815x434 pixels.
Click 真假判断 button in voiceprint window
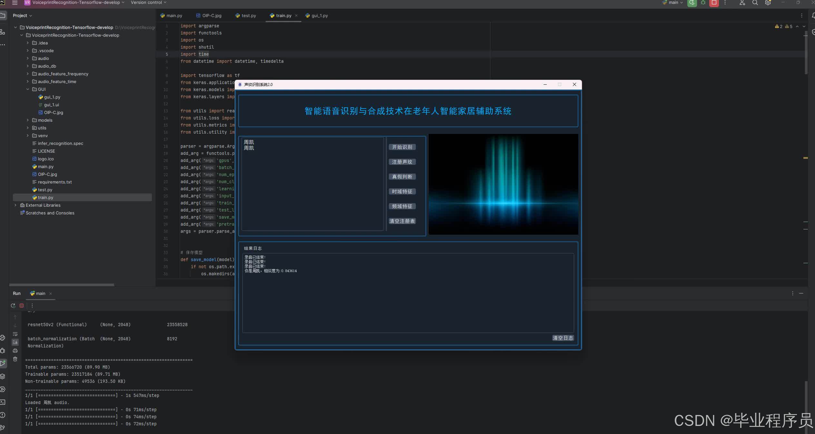(x=402, y=176)
